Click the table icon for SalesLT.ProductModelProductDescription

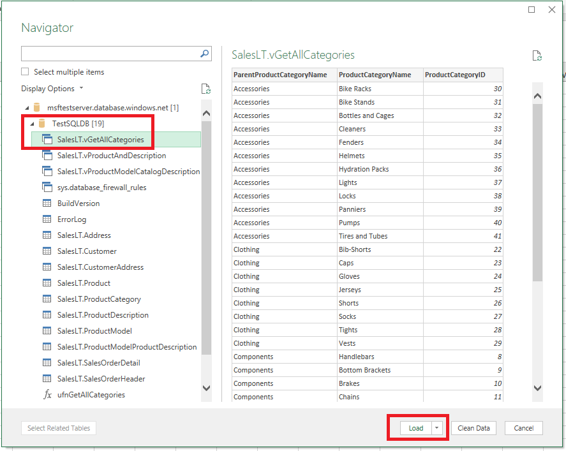pyautogui.click(x=47, y=347)
